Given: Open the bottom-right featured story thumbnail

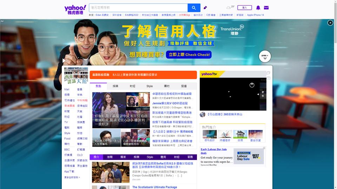Looking at the screenshot, I should [136, 138].
